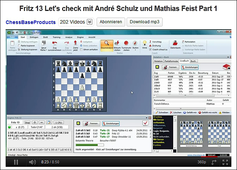This screenshot has height=170, width=237.
Task: Click the Kommentar horizontal scrollbar
Action: 181,109
